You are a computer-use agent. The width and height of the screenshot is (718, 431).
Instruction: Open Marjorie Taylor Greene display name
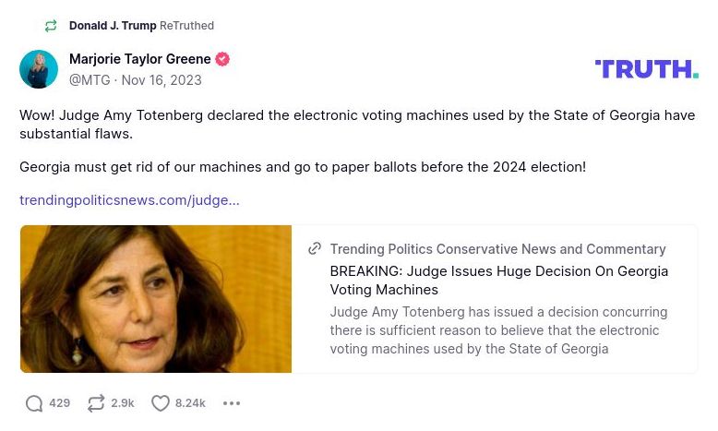(x=140, y=59)
